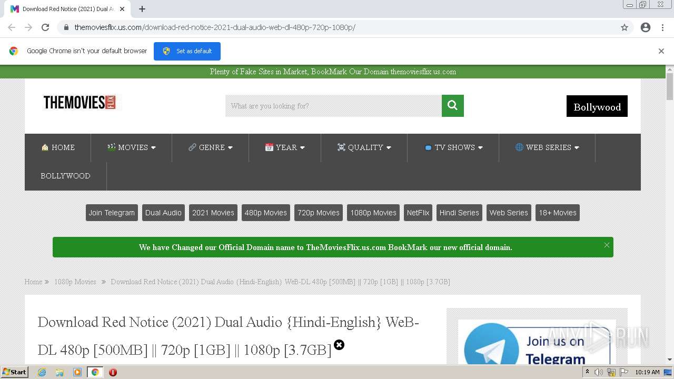The image size is (674, 379).
Task: Click the Bollywood black banner button
Action: 597,106
